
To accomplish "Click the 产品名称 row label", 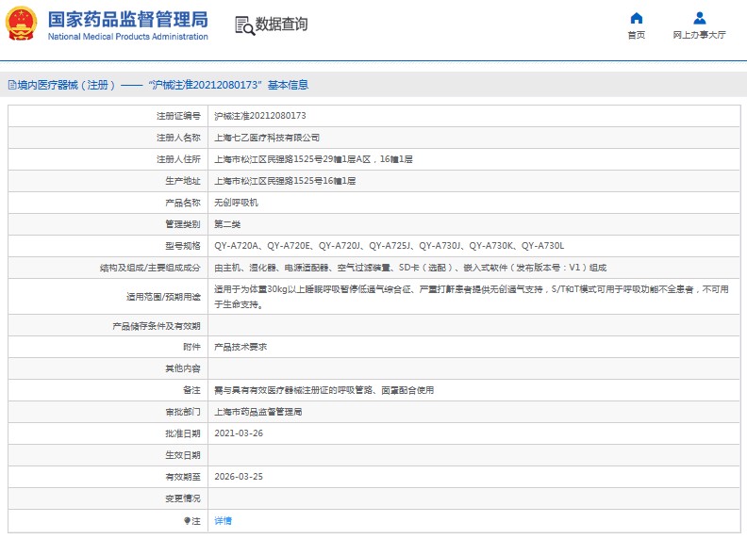I will 183,203.
